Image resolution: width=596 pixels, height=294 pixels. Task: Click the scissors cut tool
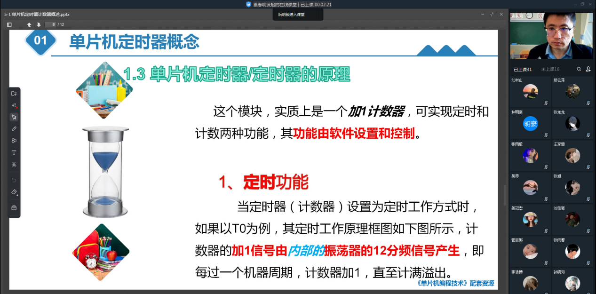tap(14, 164)
